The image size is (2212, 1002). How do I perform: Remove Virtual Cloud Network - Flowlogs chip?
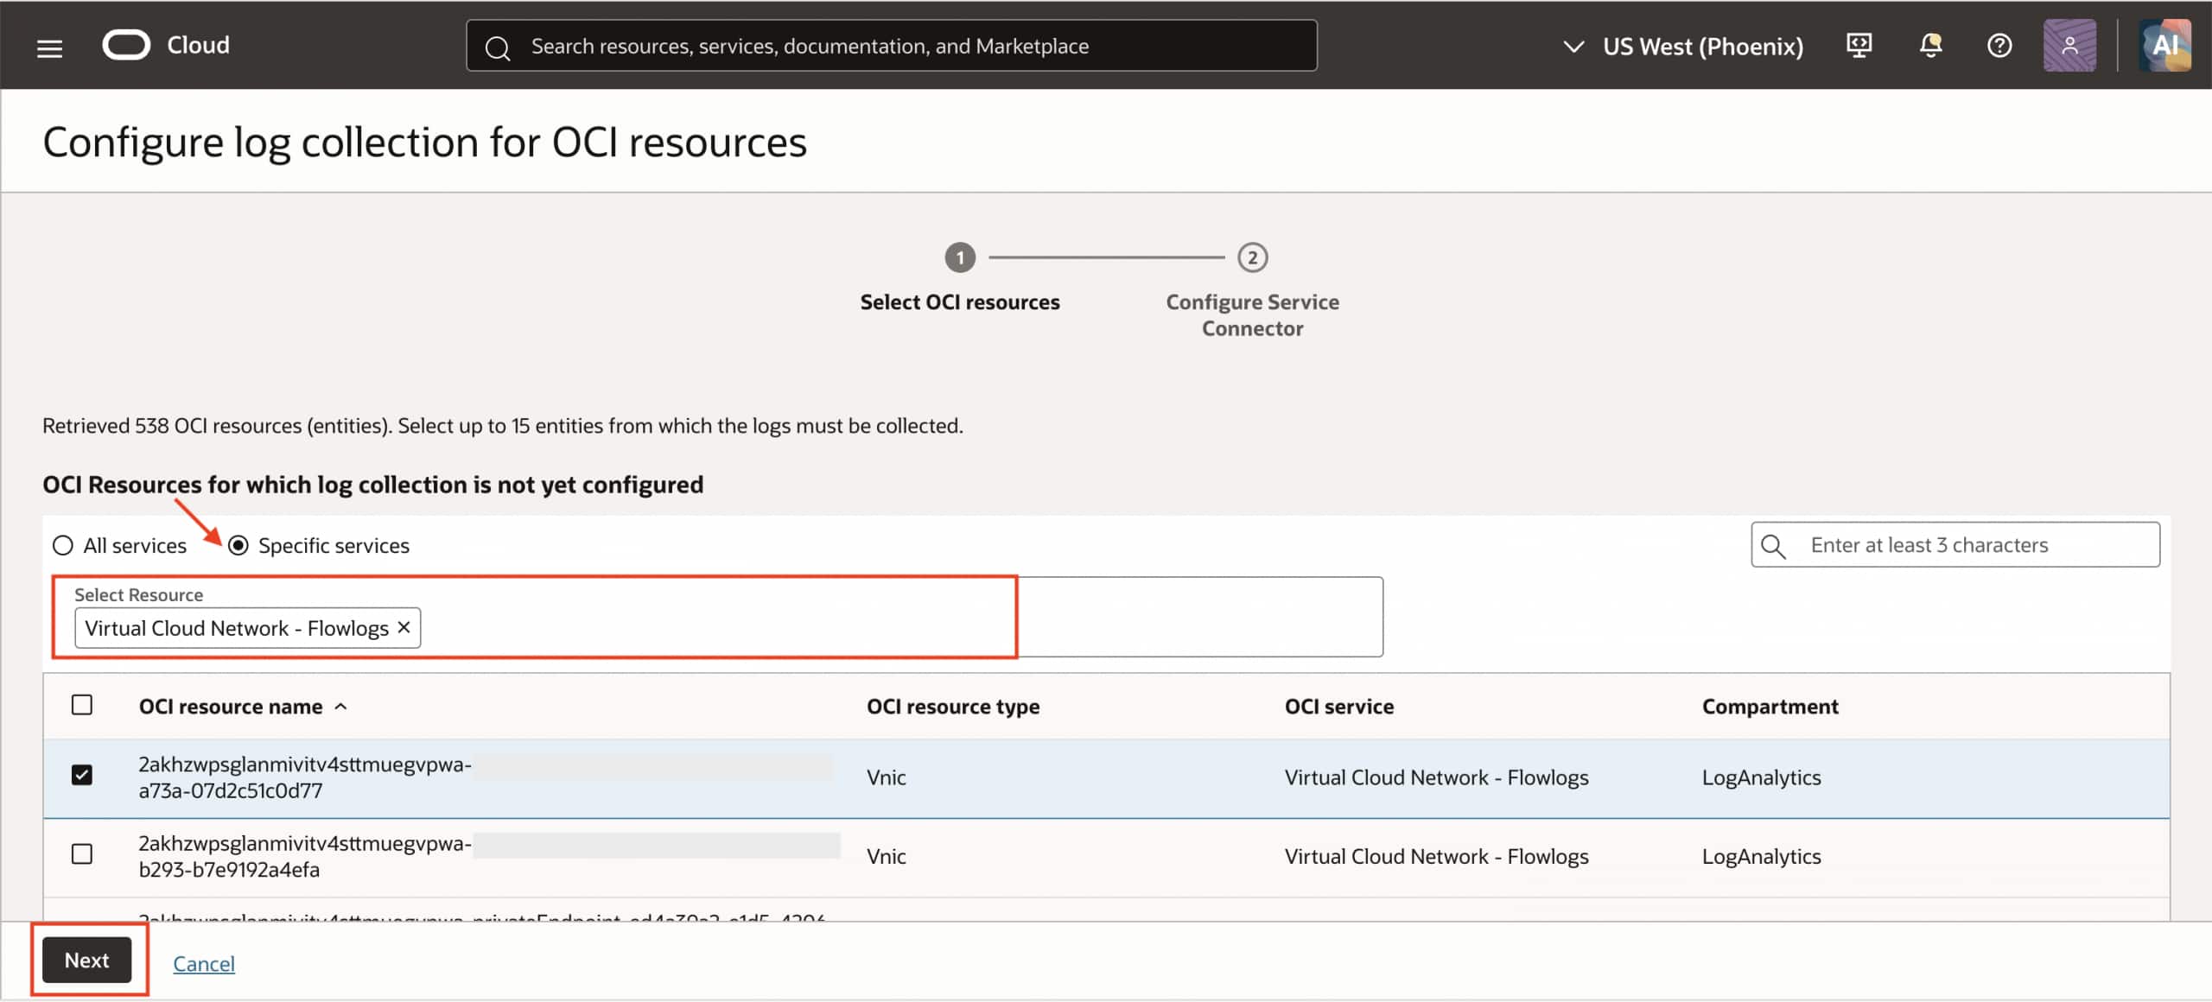click(x=404, y=628)
